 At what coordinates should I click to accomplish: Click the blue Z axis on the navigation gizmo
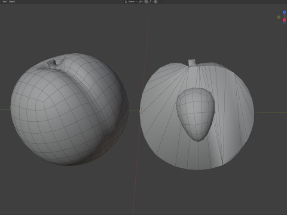285,13
